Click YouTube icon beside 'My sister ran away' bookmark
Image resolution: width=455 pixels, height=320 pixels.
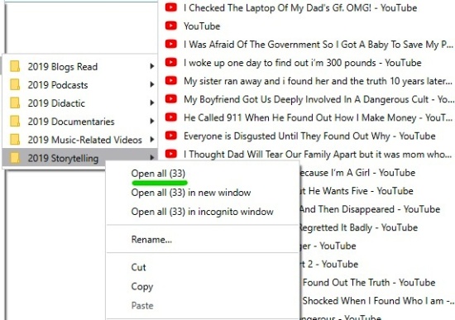point(171,81)
